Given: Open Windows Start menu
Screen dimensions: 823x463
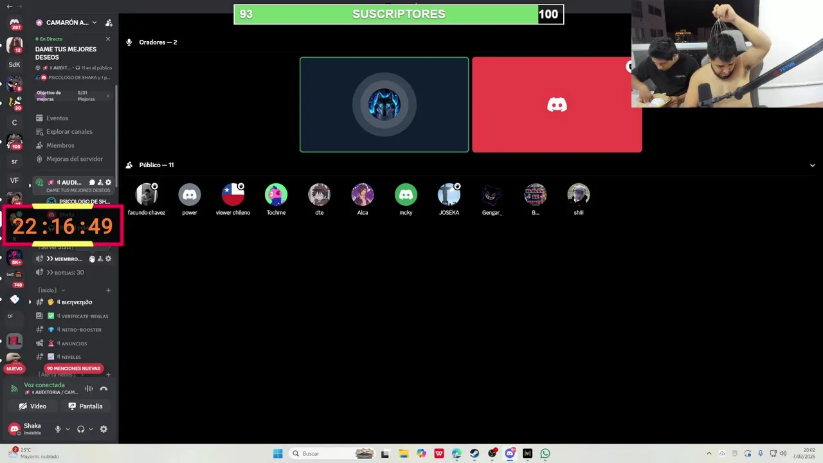Looking at the screenshot, I should [x=278, y=453].
